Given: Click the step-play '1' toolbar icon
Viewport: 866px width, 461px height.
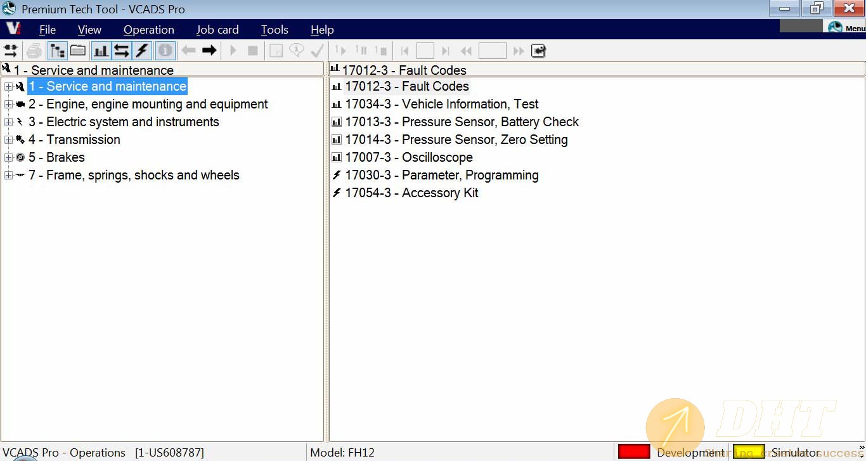Looking at the screenshot, I should coord(340,51).
